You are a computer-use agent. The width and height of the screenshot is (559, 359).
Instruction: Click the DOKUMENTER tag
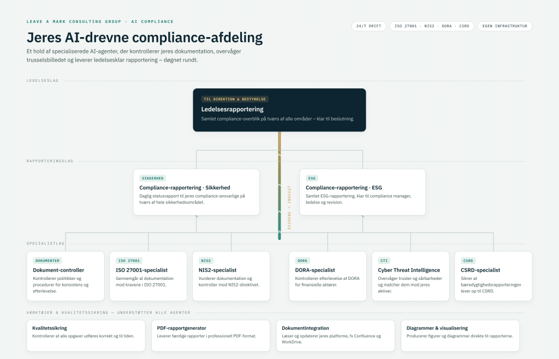(x=47, y=261)
